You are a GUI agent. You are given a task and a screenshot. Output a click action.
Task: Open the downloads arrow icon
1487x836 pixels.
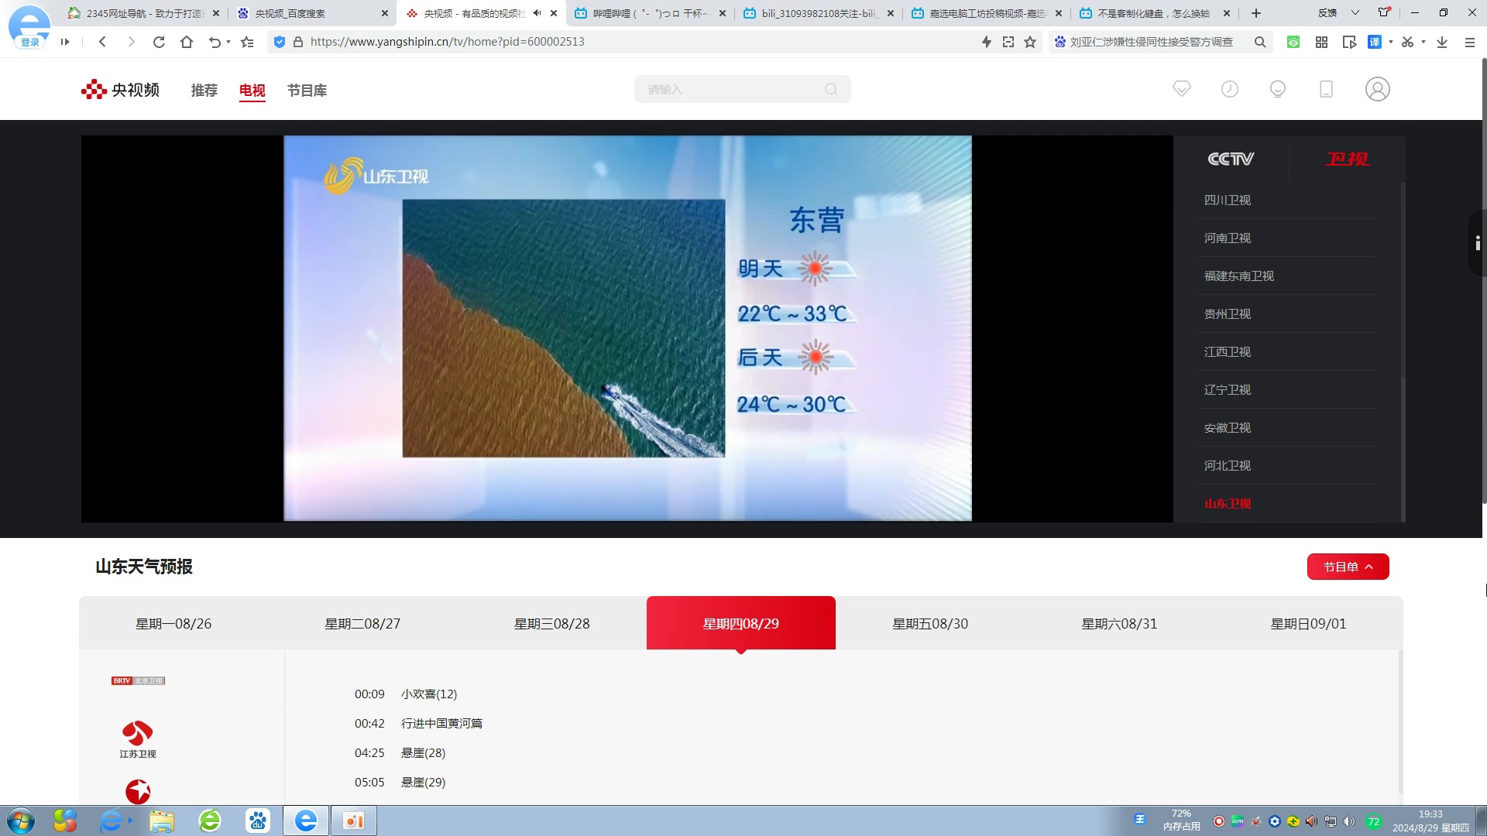click(x=1442, y=42)
